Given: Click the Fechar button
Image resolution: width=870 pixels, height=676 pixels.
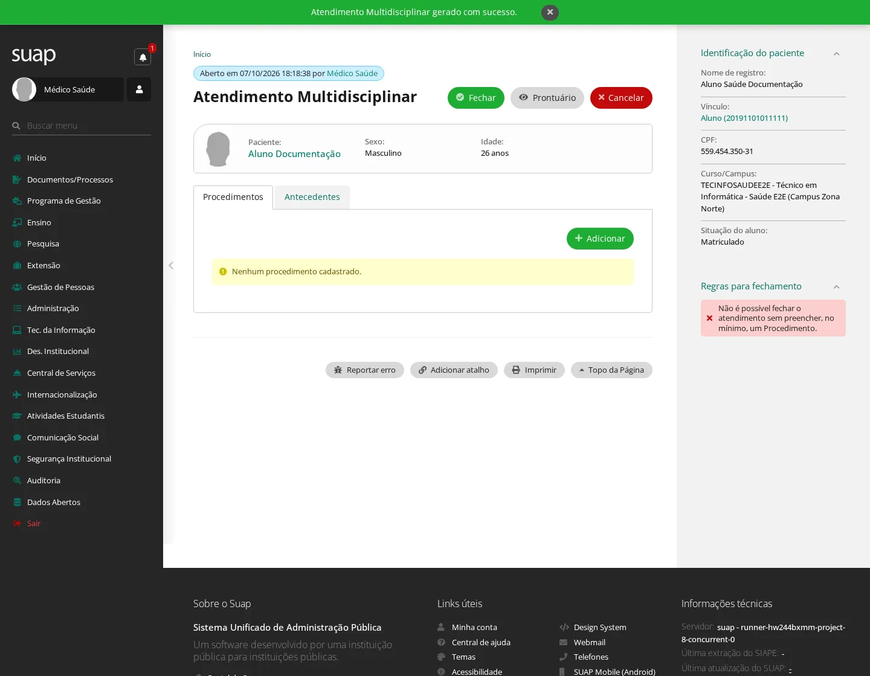Looking at the screenshot, I should coord(476,98).
